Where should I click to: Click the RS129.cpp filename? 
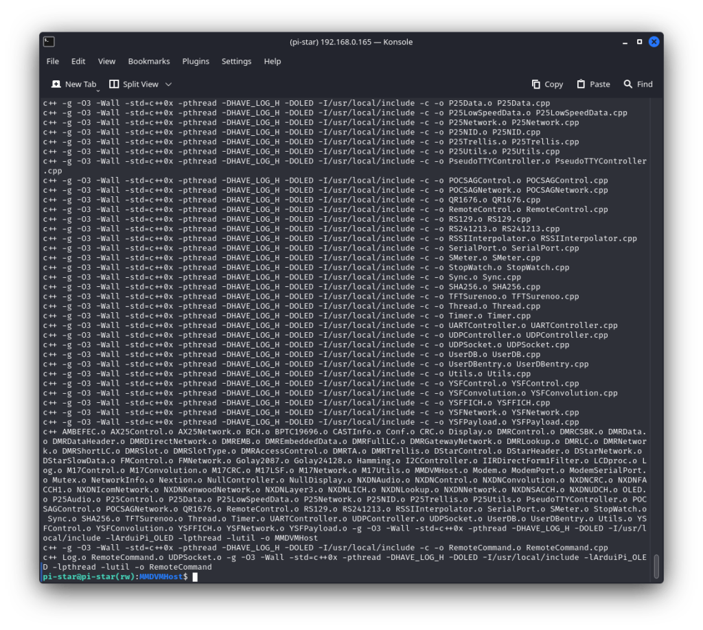tap(509, 219)
